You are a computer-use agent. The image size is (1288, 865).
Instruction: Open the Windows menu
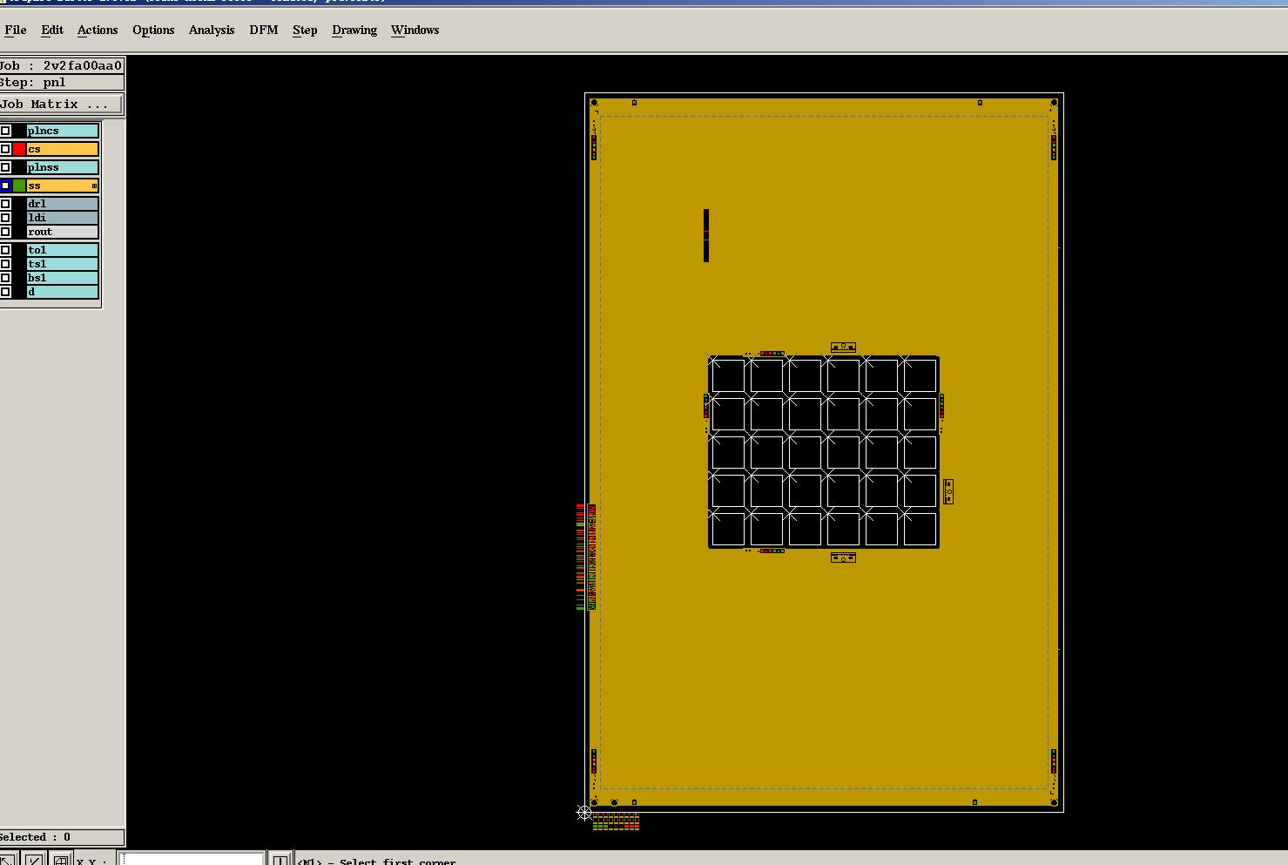(x=415, y=30)
